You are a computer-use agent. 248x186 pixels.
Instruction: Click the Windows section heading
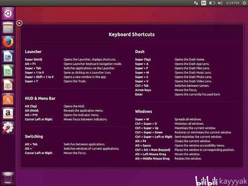143,112
